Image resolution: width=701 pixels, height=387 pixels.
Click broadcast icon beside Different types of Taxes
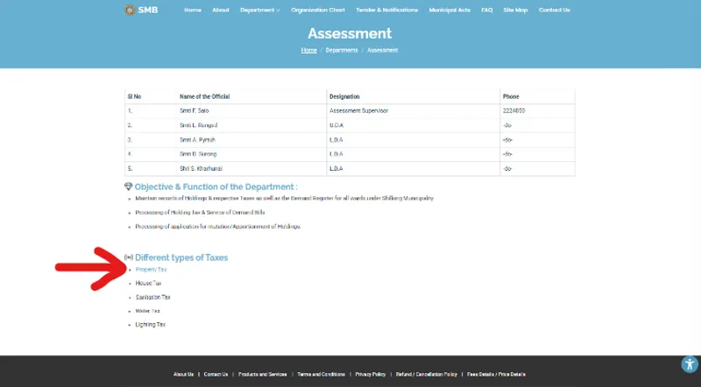(129, 257)
